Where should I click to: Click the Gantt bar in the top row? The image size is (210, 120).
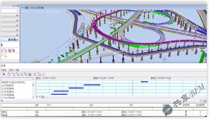[144, 82]
